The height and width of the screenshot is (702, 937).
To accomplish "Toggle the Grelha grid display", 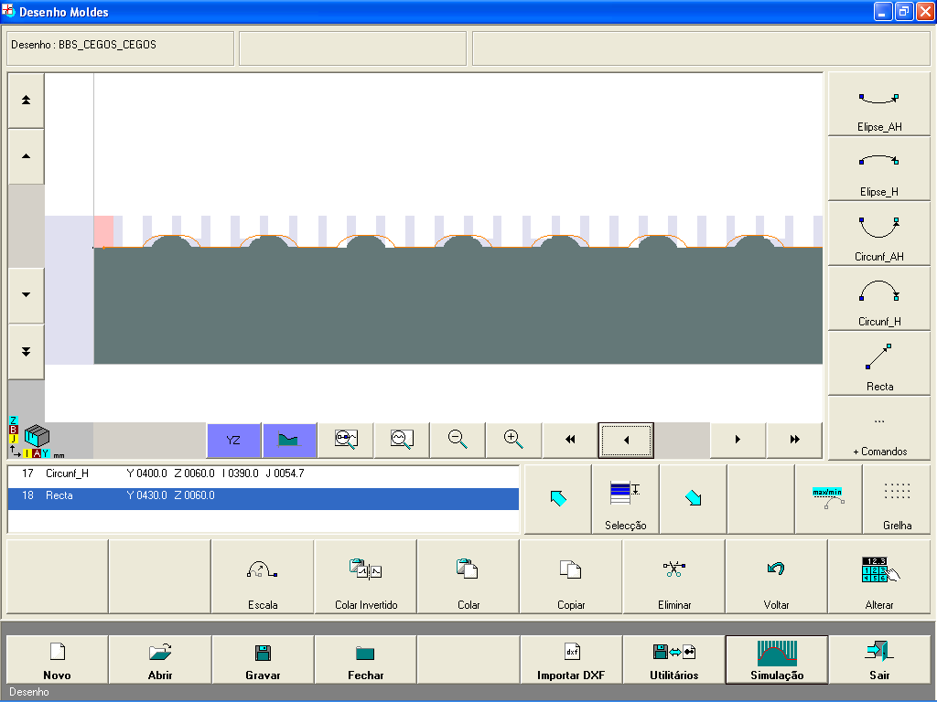I will pos(897,499).
